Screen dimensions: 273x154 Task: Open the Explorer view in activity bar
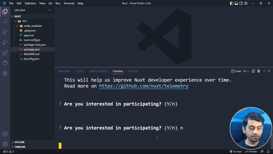point(5,12)
